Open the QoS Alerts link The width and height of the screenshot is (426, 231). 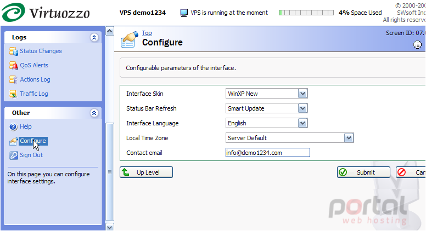[x=34, y=65]
